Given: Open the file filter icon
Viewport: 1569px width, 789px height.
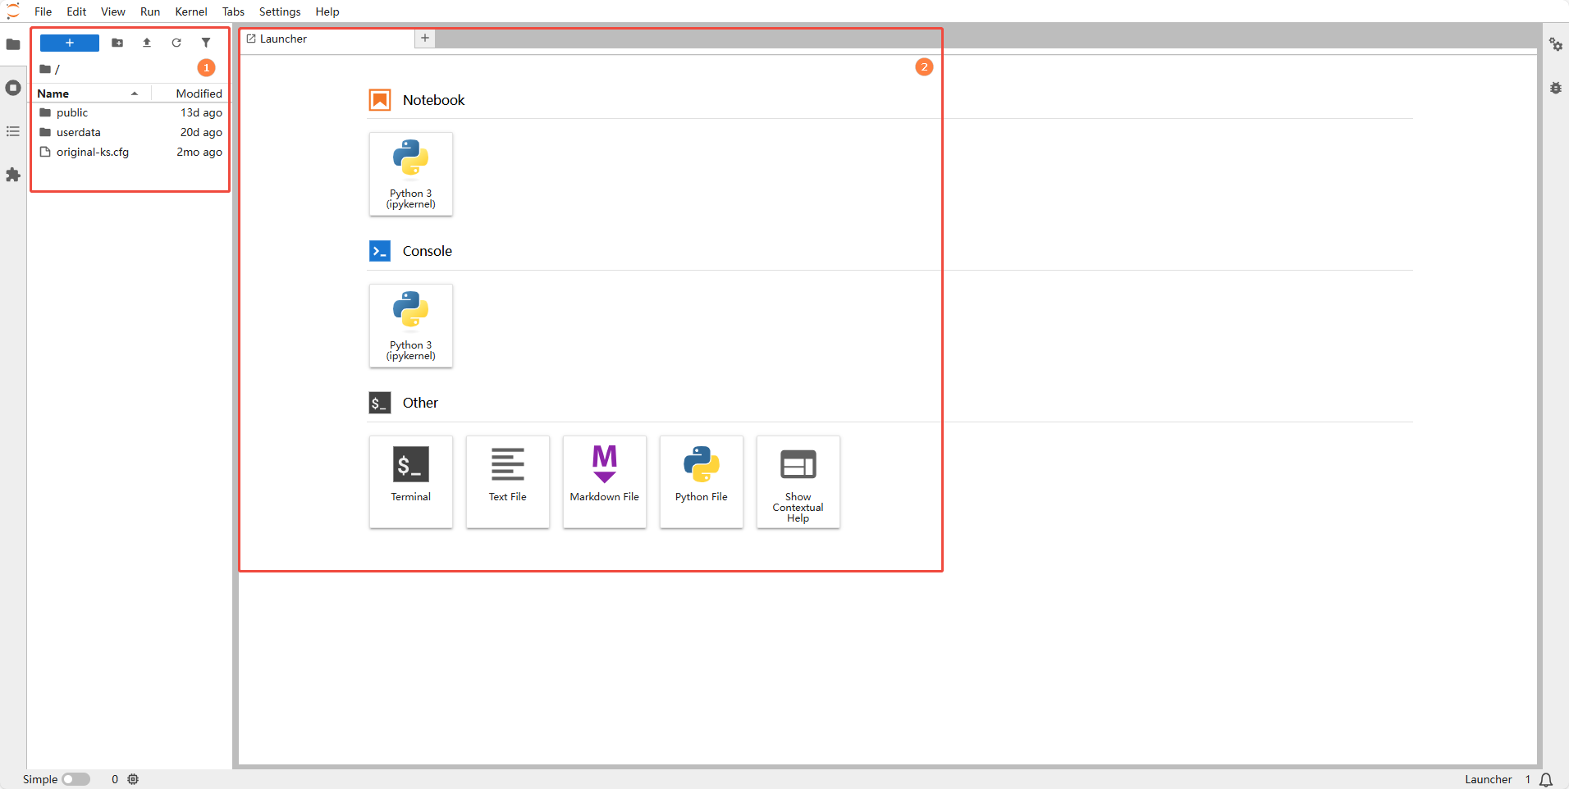Looking at the screenshot, I should click(206, 43).
